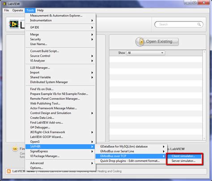Click the search magnifier icon
The image size is (212, 181).
tap(199, 24)
